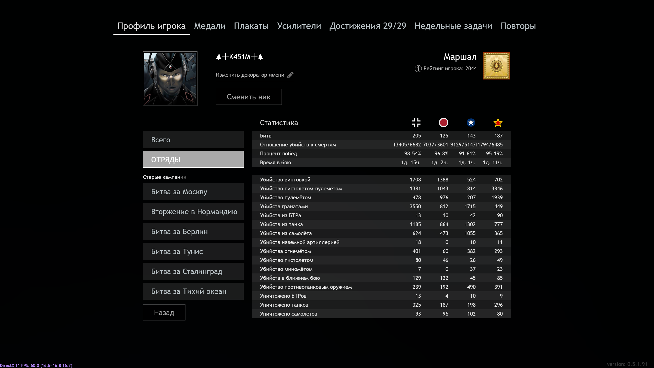
Task: Click the player rating info icon
Action: coord(418,68)
